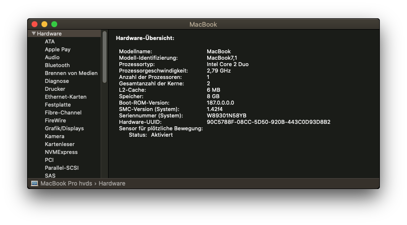Screen dimensions: 407x225
Task: Click the green fullscreen button
Action: click(54, 24)
